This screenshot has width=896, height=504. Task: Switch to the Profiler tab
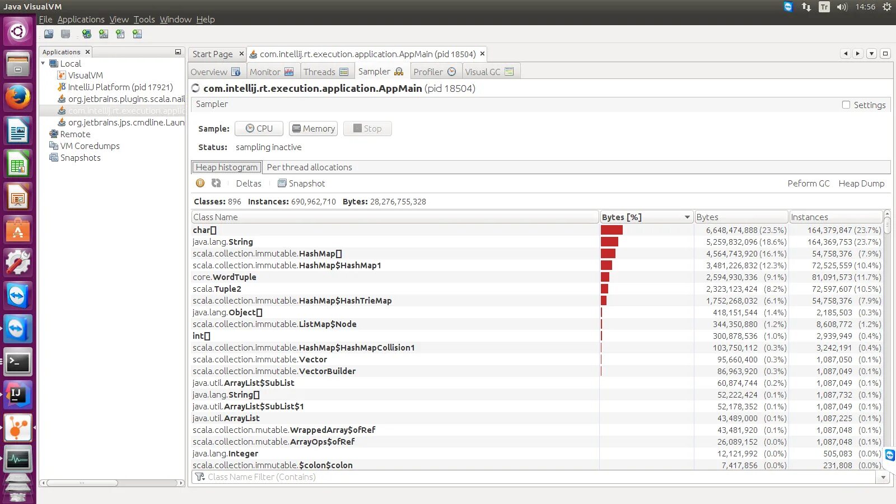[435, 72]
